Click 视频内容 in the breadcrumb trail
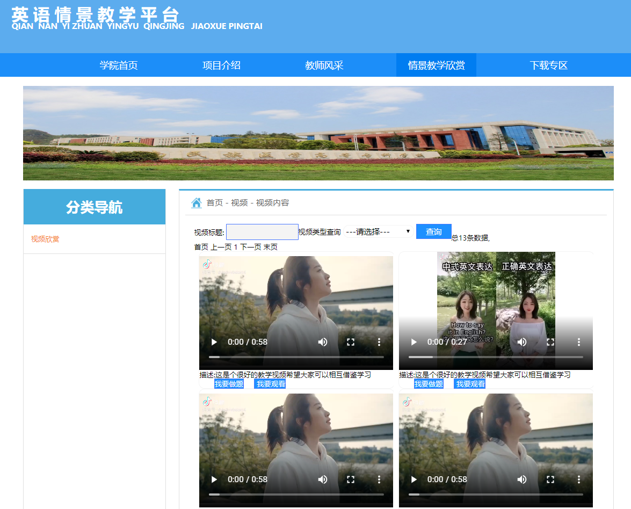 pyautogui.click(x=272, y=203)
